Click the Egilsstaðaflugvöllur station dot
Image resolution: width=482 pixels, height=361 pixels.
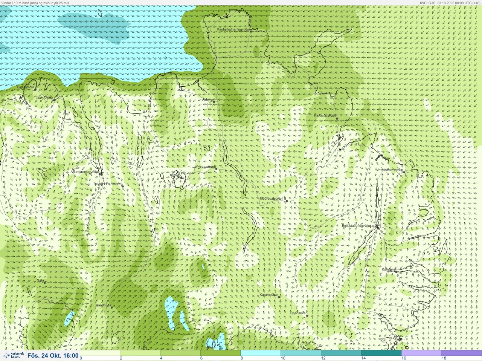pyautogui.click(x=378, y=228)
